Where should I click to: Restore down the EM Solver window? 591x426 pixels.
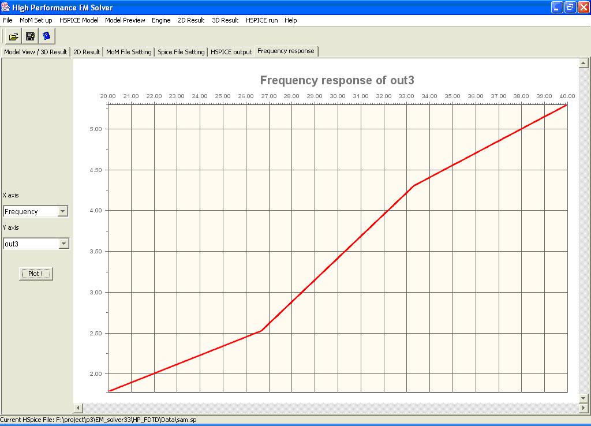570,7
